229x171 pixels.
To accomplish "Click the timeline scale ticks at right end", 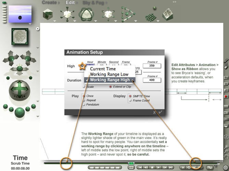I will (x=218, y=161).
